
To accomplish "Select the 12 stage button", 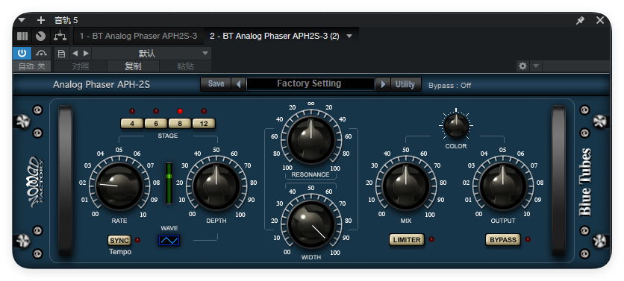I will coord(204,124).
